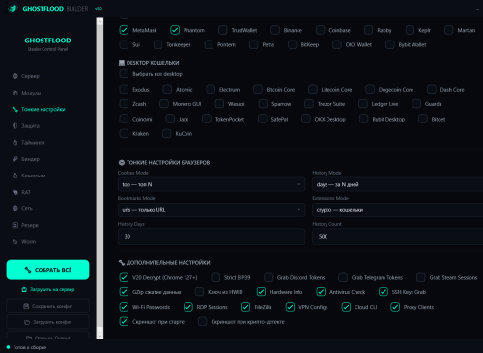Uncheck the V20 Decrypt (Chrome 127+) checkbox
Screen dimensions: 483x353
124,277
